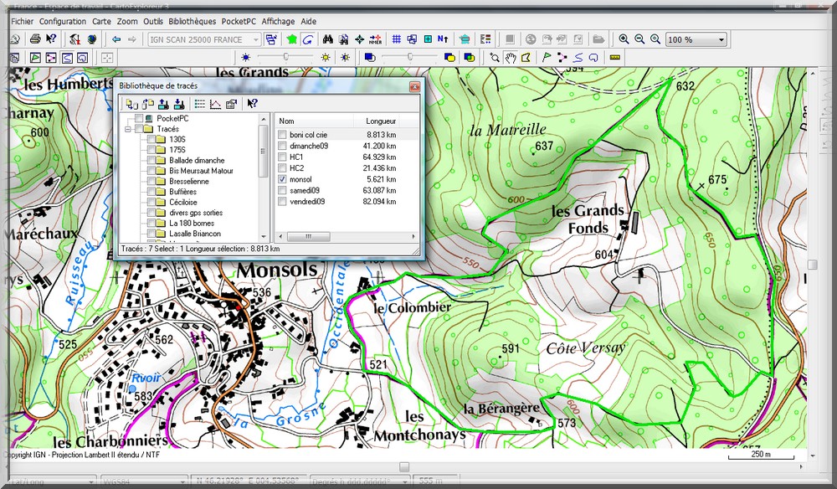Click the download from GPS icon in library
Screen dimensions: 837x489
tap(179, 104)
